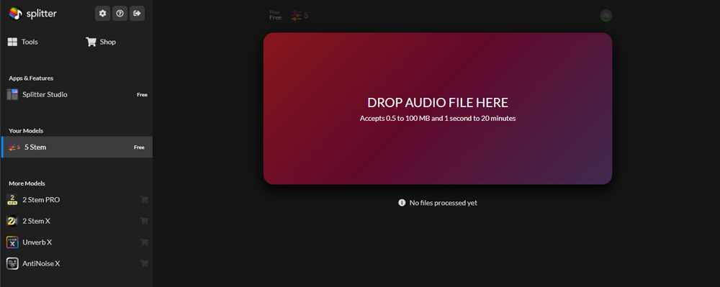Buy AntiNoise X via its cart icon
The image size is (720, 287).
coord(144,263)
